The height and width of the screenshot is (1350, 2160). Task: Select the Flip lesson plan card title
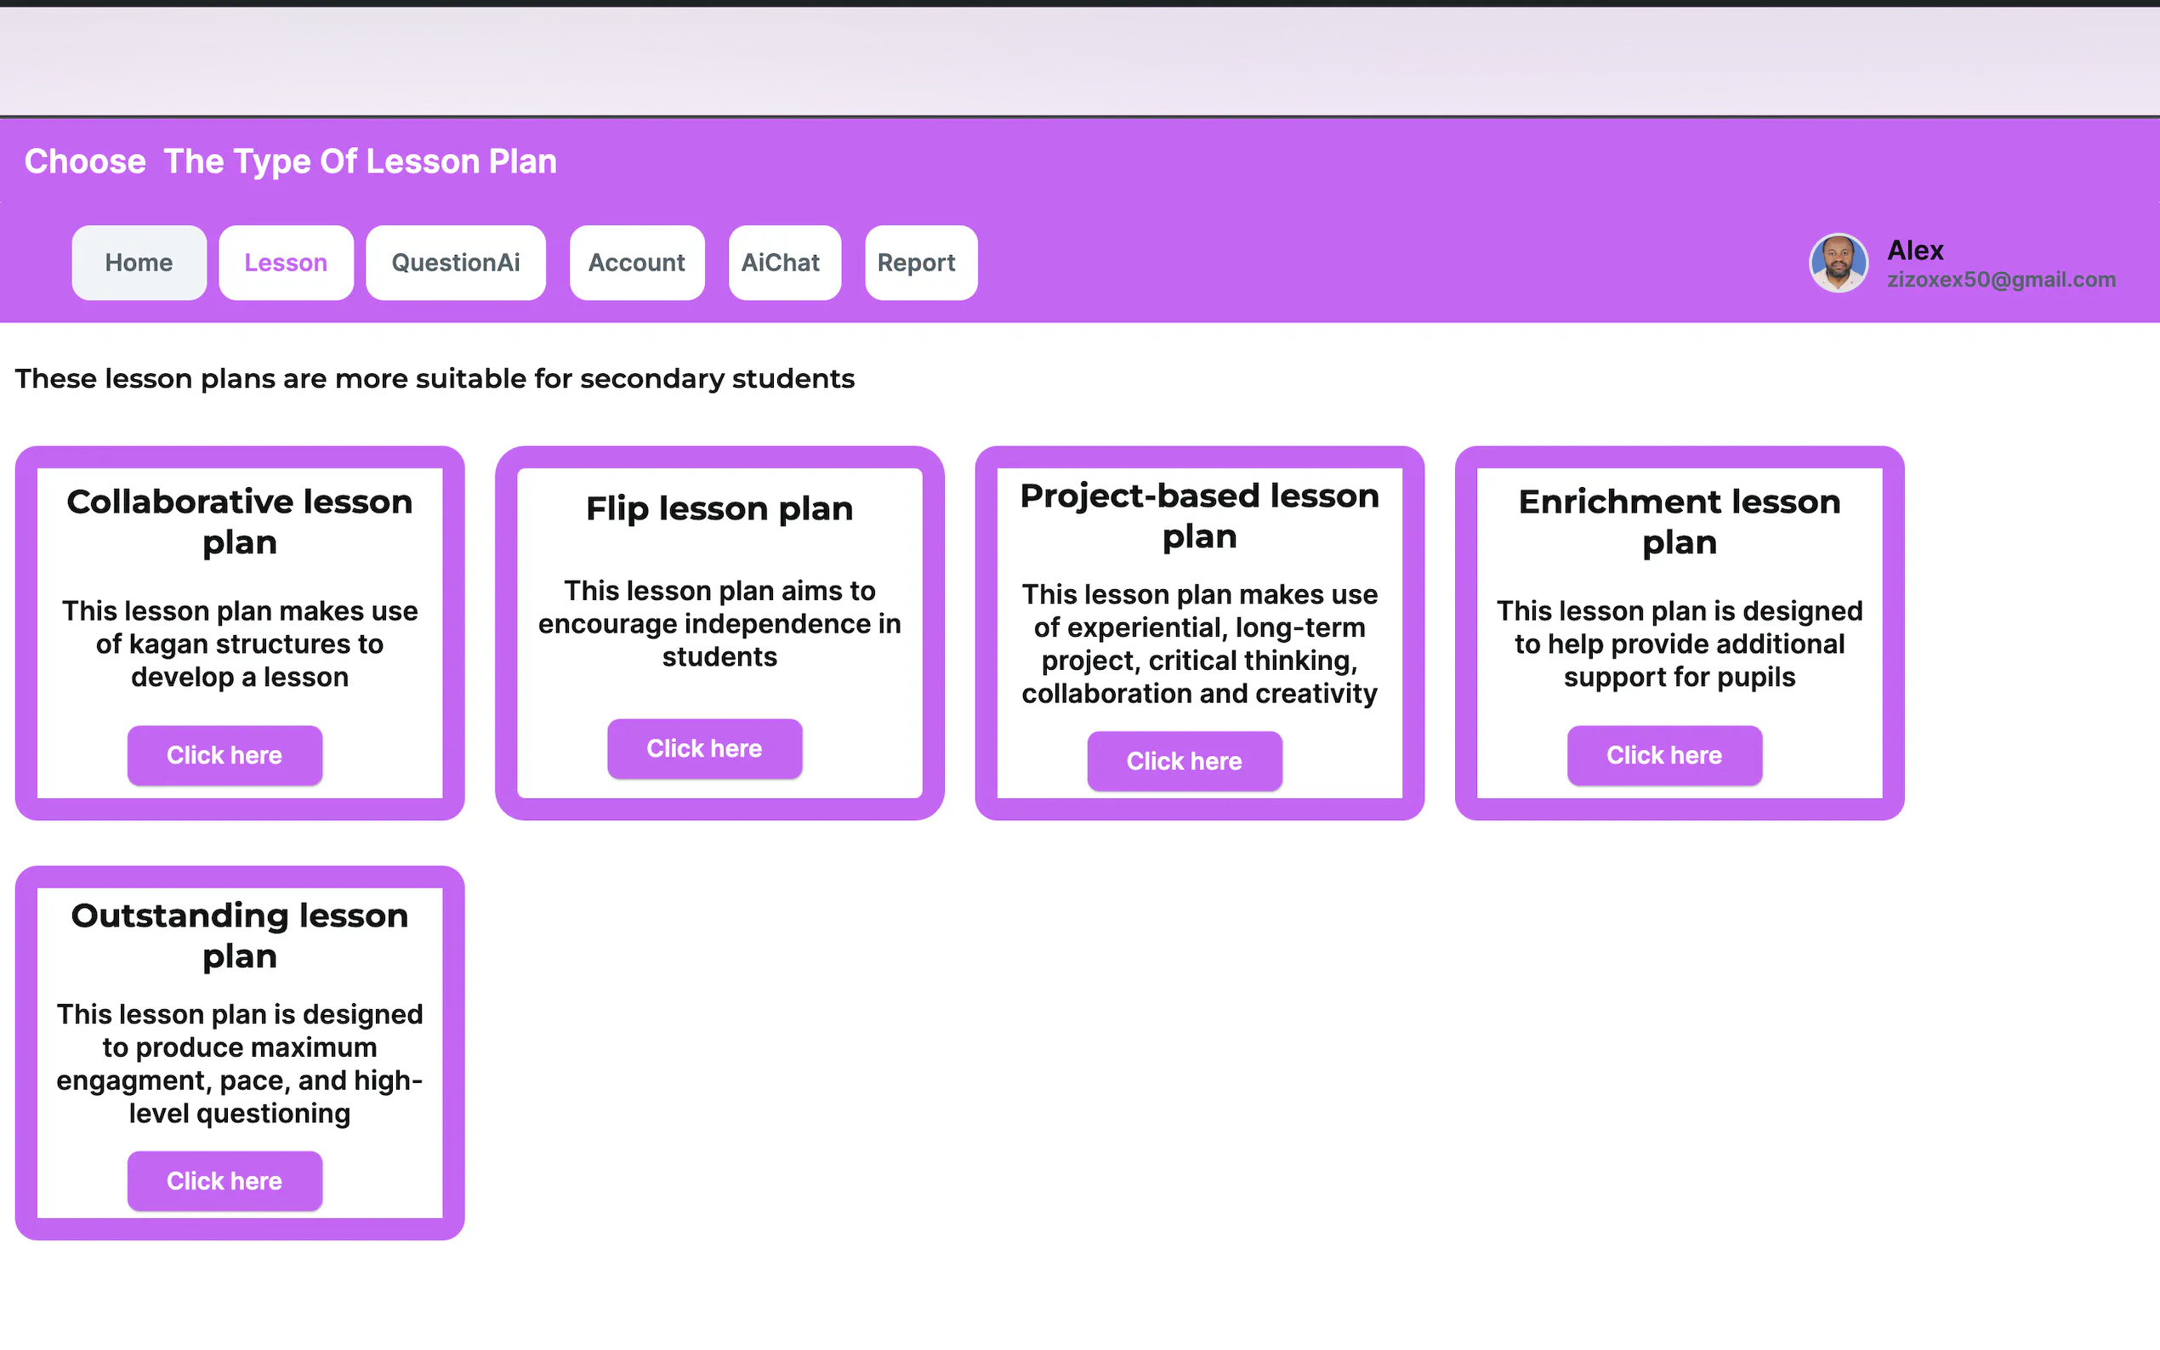(x=719, y=508)
